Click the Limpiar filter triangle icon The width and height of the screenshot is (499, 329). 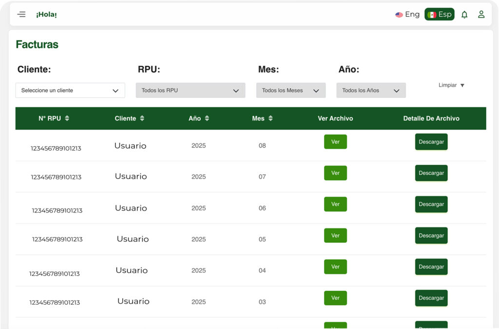(x=462, y=86)
